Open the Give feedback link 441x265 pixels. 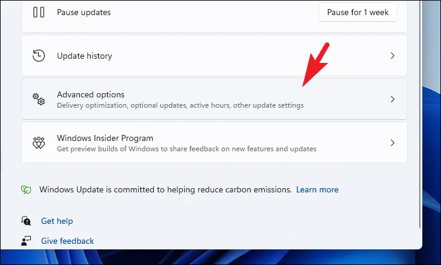tap(67, 241)
